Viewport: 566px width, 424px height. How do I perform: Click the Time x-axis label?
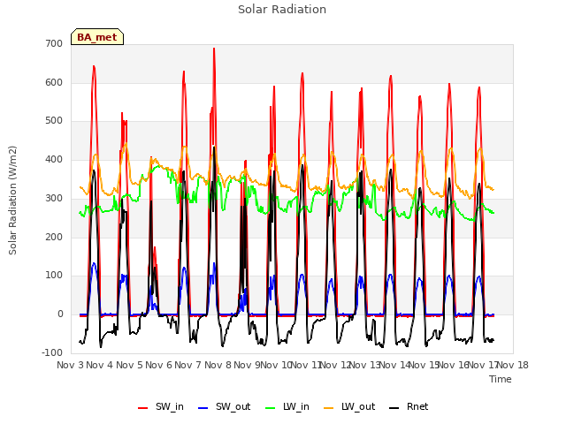(501, 379)
